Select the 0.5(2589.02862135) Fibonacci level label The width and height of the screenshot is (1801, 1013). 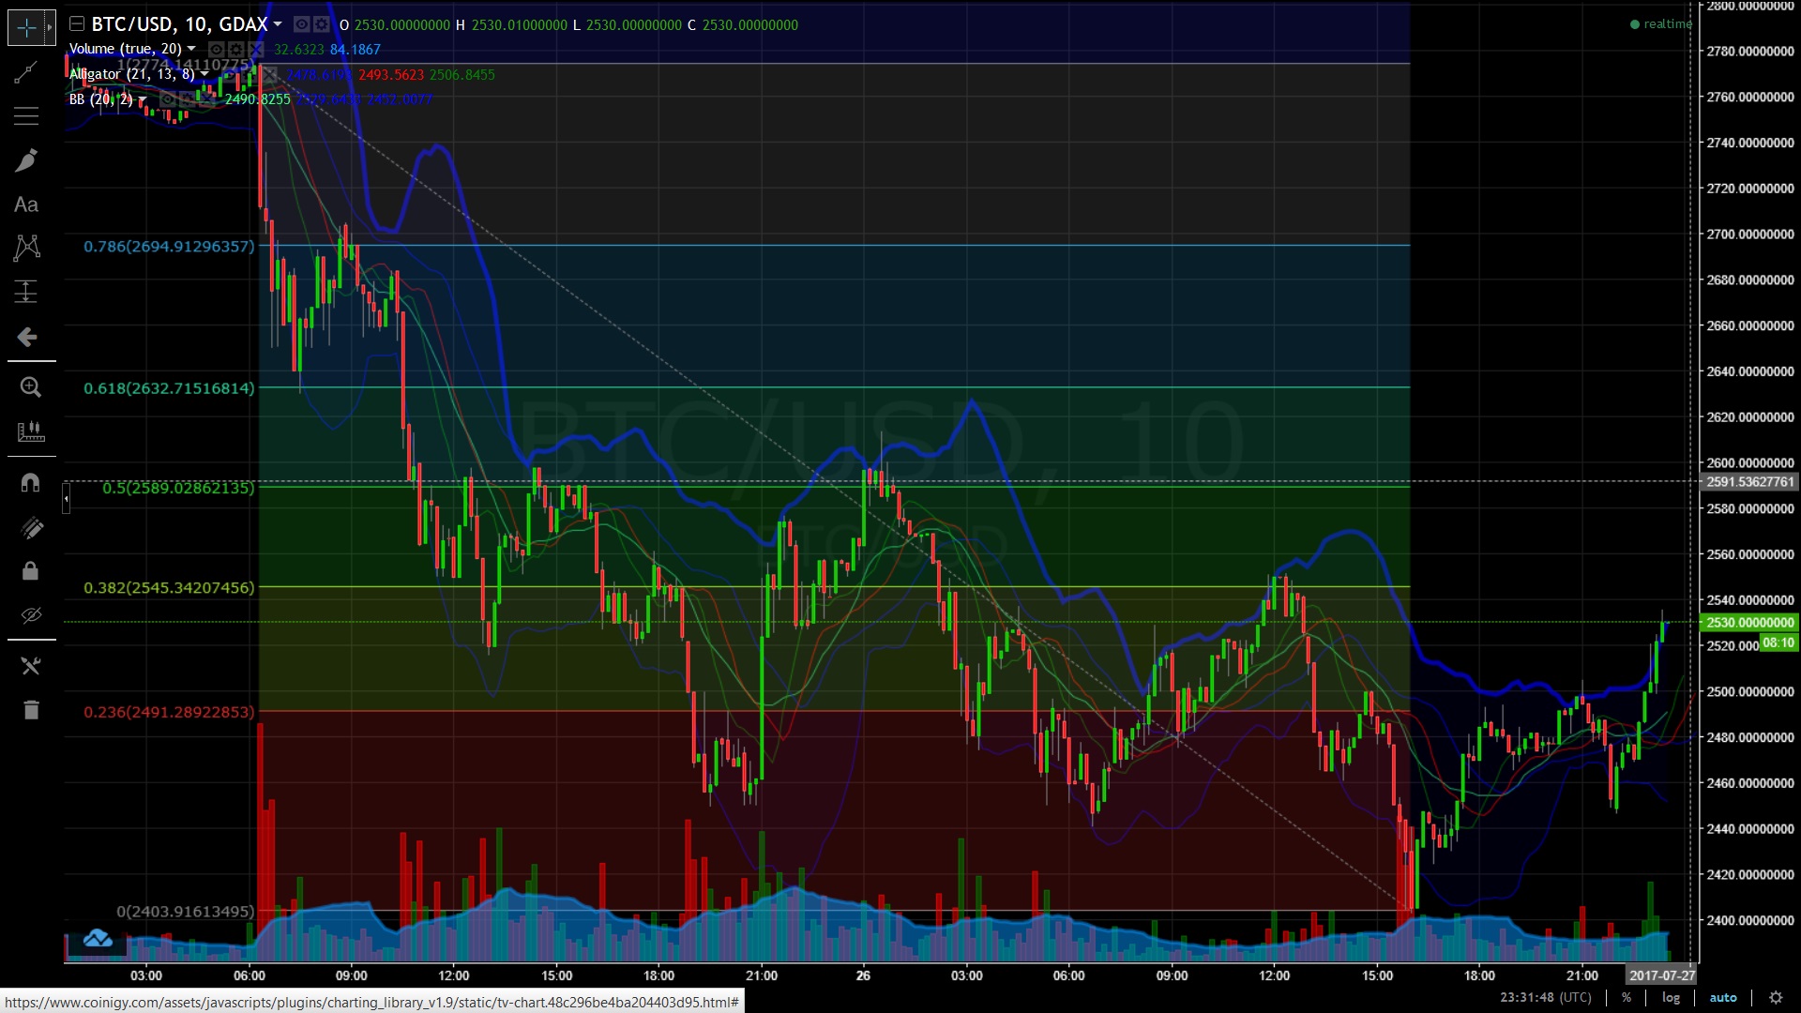click(178, 488)
